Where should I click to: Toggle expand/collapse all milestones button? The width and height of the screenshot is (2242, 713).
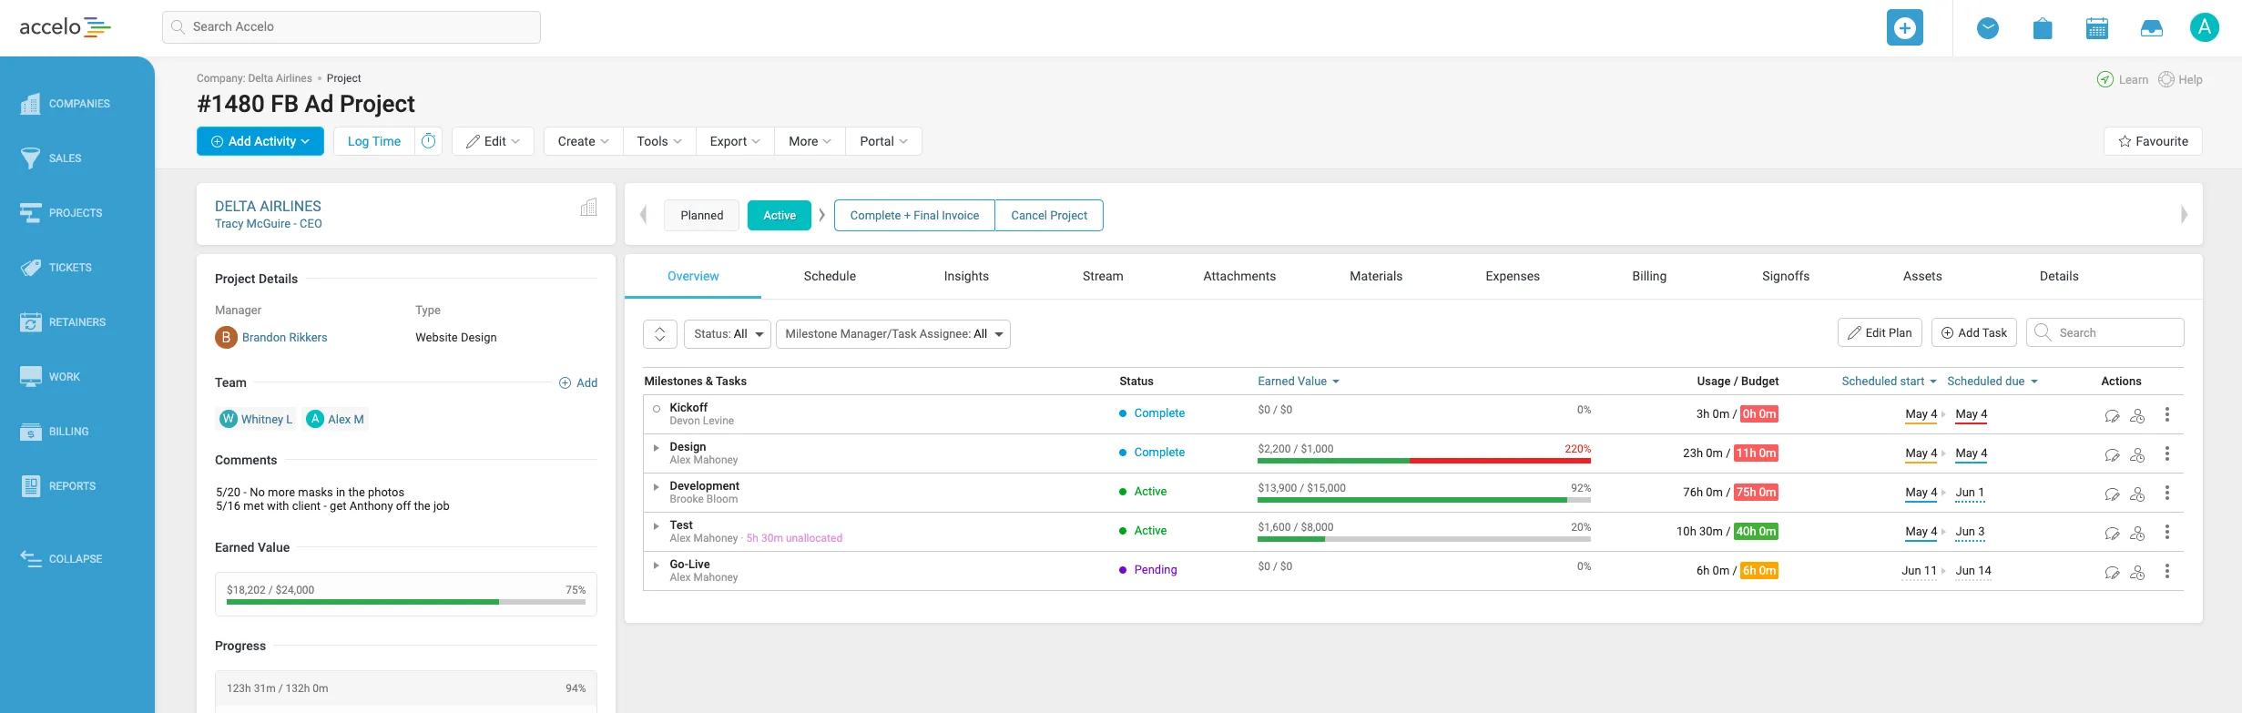pyautogui.click(x=660, y=334)
